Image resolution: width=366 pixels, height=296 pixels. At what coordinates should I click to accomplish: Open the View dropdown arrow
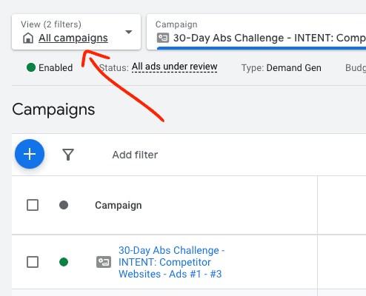point(128,32)
